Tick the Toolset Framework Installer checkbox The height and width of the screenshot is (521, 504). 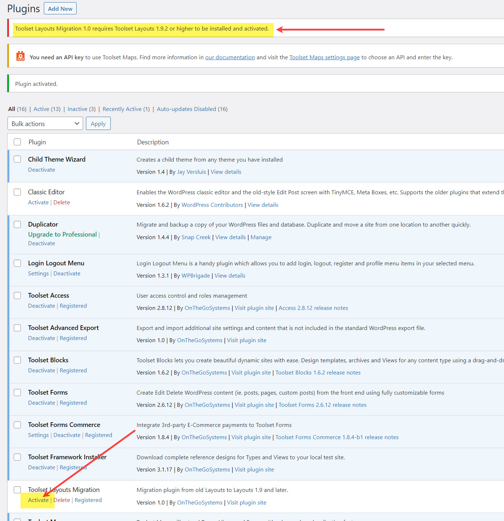click(17, 457)
